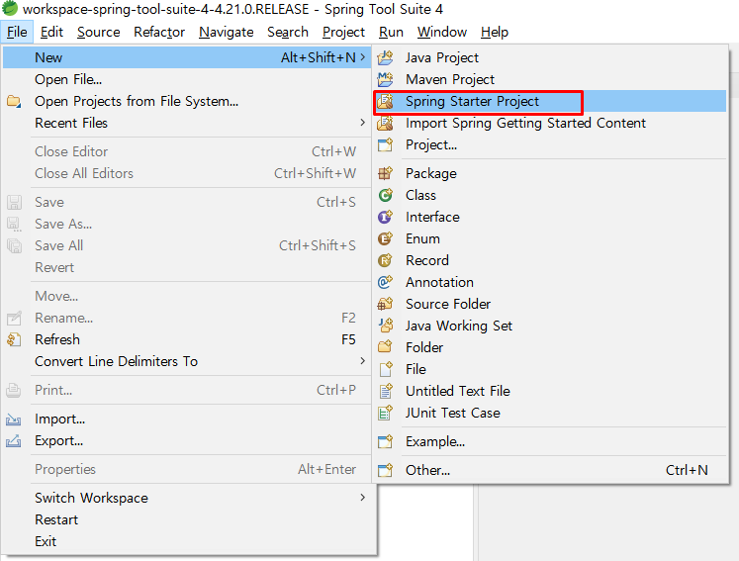This screenshot has width=739, height=561.
Task: Click the purple Interface icon
Action: pos(385,217)
